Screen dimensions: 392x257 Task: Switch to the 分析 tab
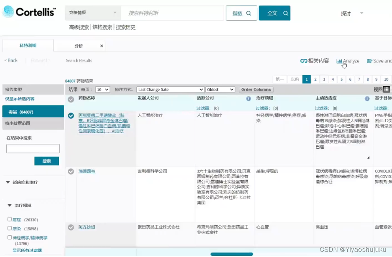(79, 46)
